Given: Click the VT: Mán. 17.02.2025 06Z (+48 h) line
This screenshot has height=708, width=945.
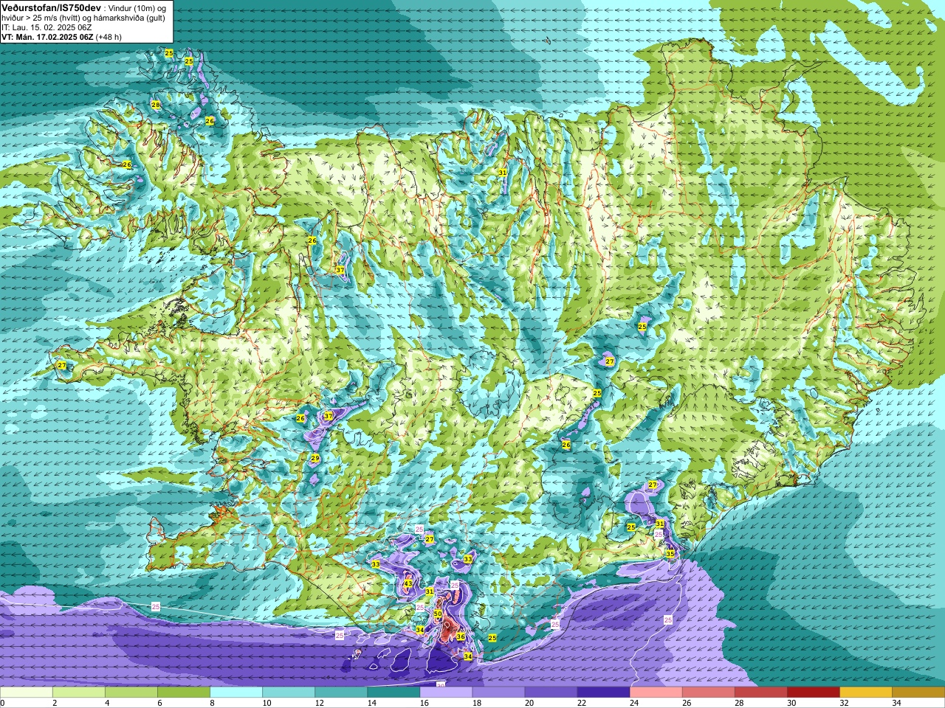Looking at the screenshot, I should (62, 37).
